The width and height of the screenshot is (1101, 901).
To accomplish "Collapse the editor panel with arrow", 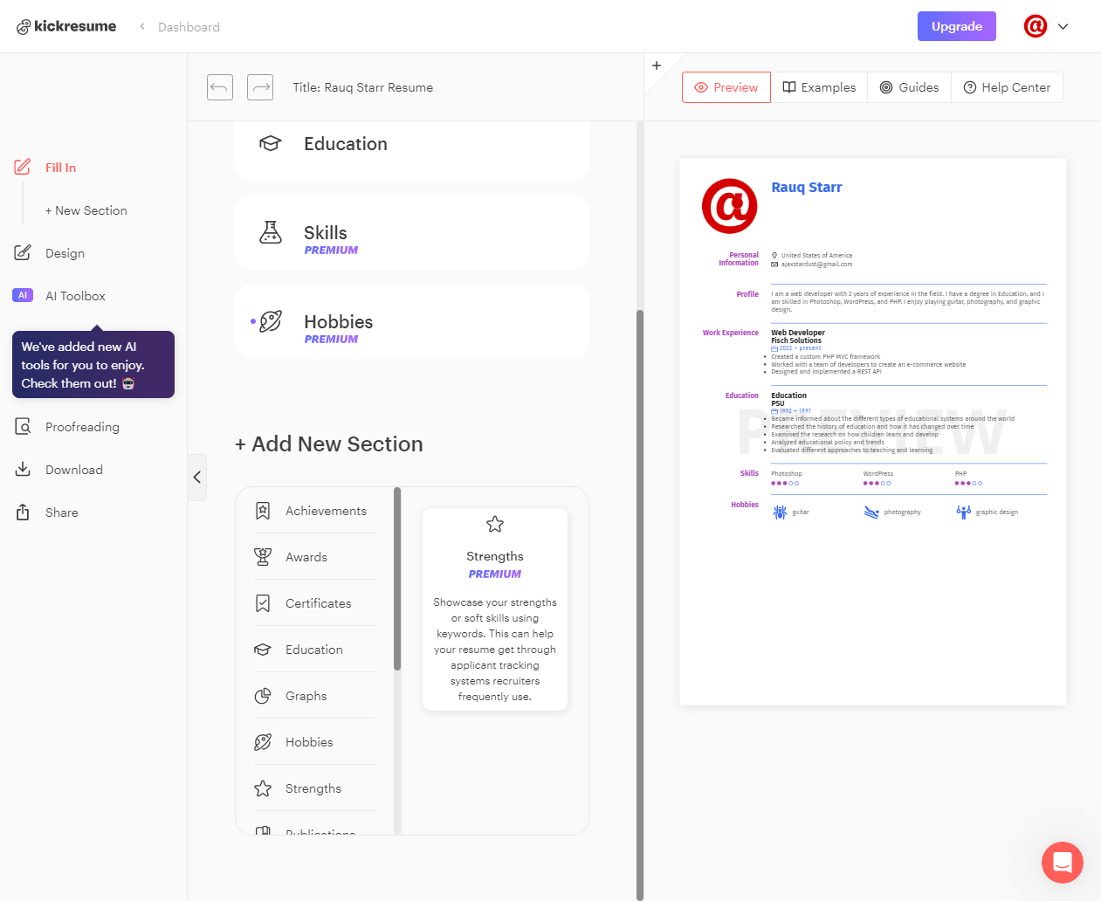I will click(197, 477).
